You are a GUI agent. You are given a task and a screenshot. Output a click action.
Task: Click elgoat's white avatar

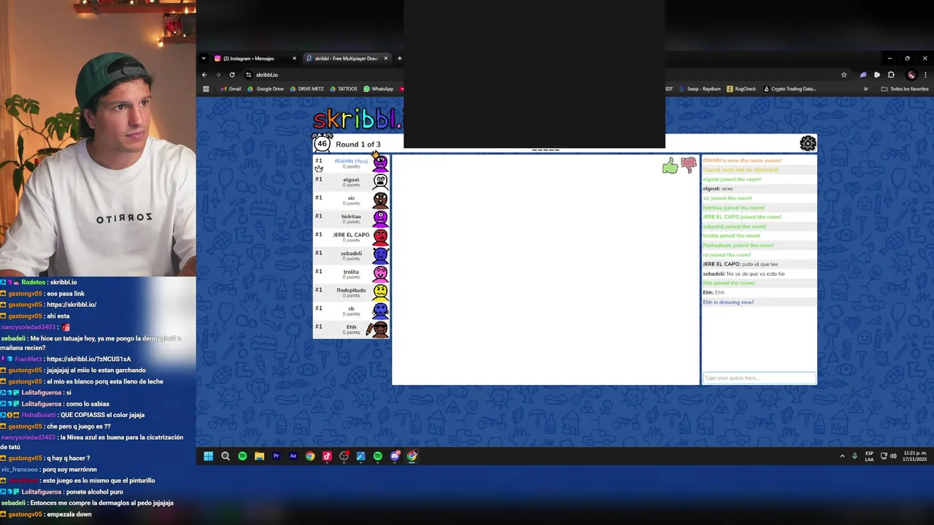click(x=380, y=182)
